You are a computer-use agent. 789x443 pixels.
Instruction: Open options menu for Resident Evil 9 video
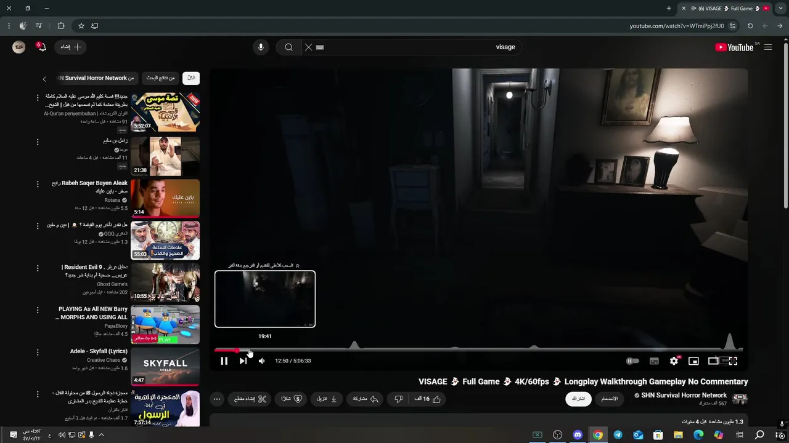(38, 268)
